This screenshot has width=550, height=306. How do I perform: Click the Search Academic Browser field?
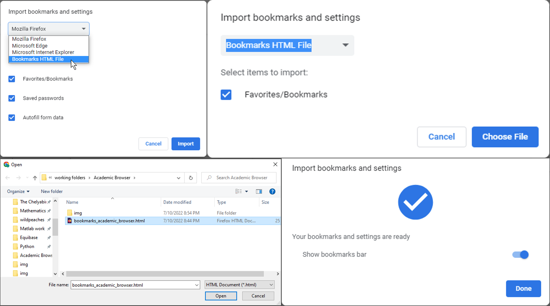[x=239, y=178]
